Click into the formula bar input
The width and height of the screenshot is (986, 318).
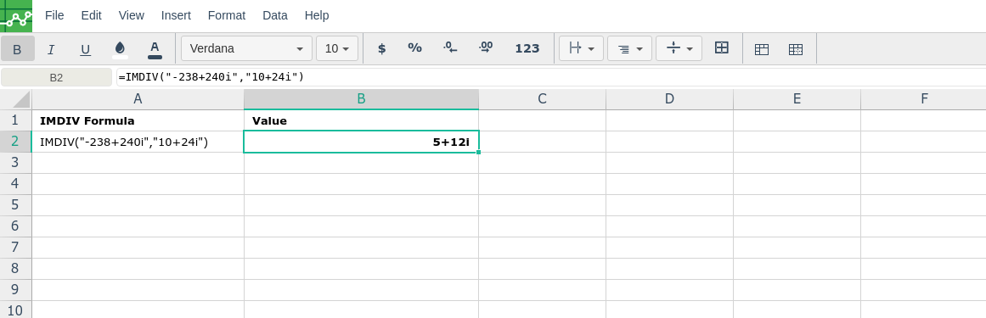click(551, 77)
